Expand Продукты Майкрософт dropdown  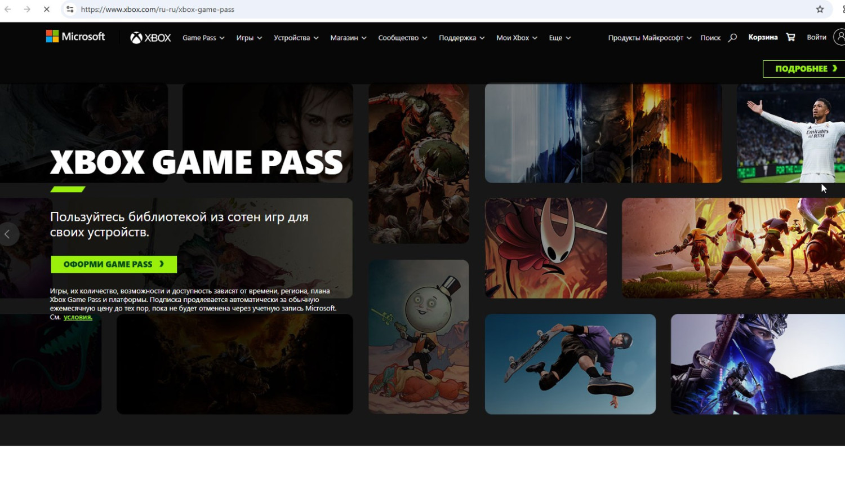(x=650, y=38)
